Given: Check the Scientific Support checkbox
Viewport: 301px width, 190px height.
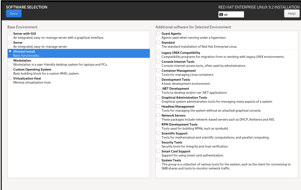Looking at the screenshot, I should coord(158,133).
